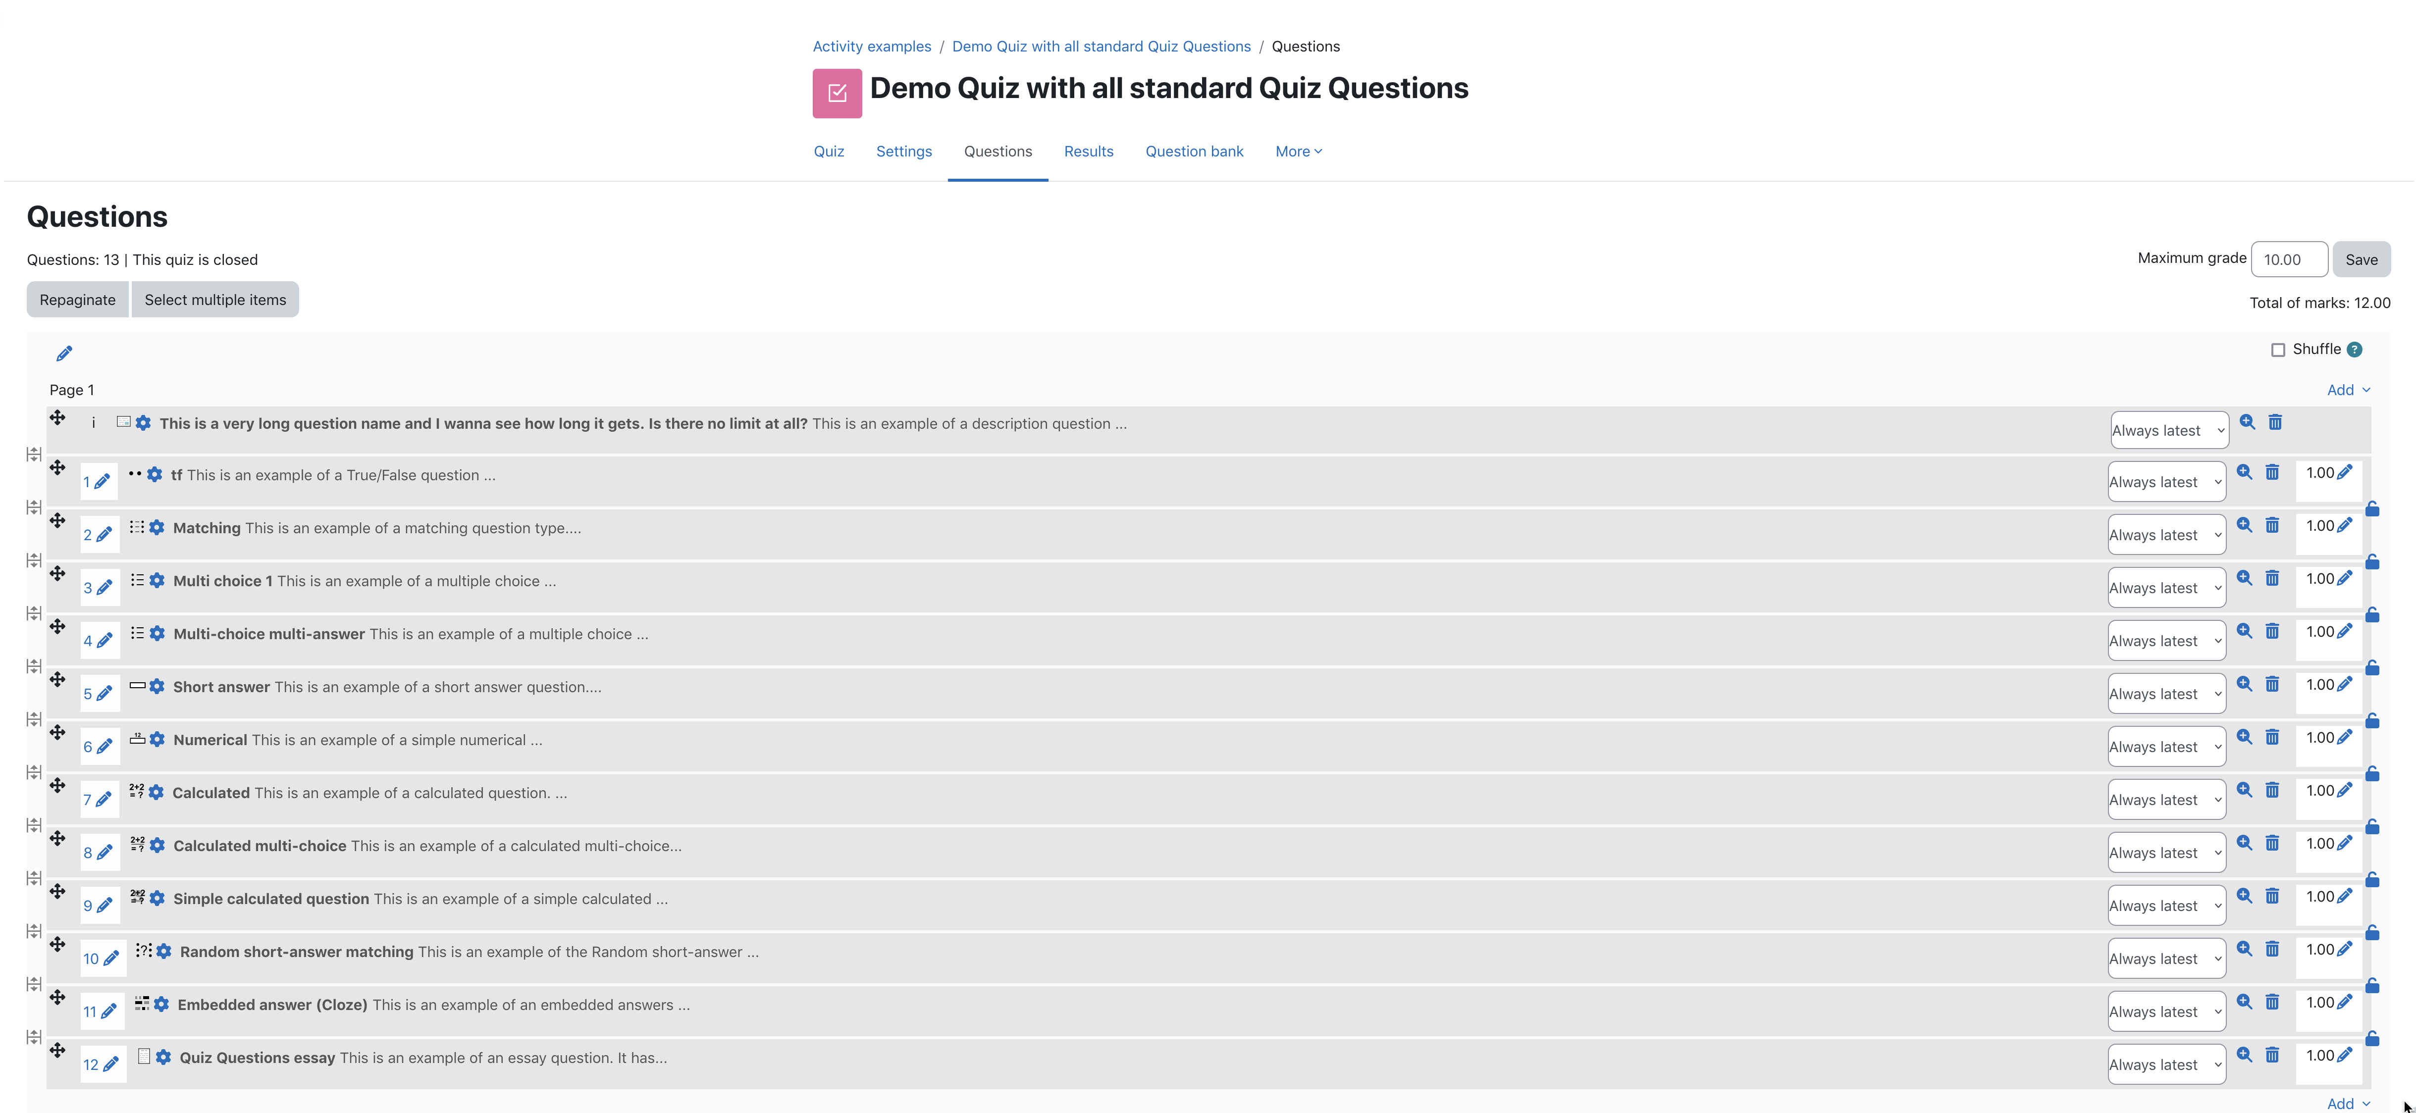Open the Results tab
Screen dimensions: 2416x1113
[1088, 151]
